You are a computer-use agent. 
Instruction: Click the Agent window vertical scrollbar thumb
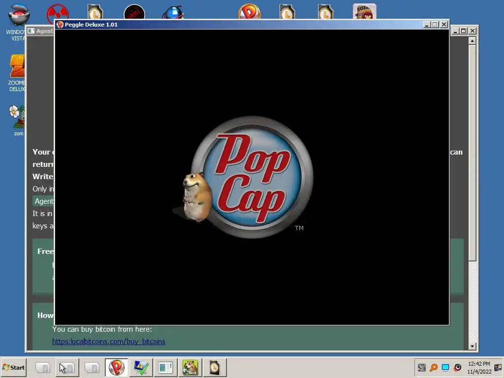coord(472,153)
